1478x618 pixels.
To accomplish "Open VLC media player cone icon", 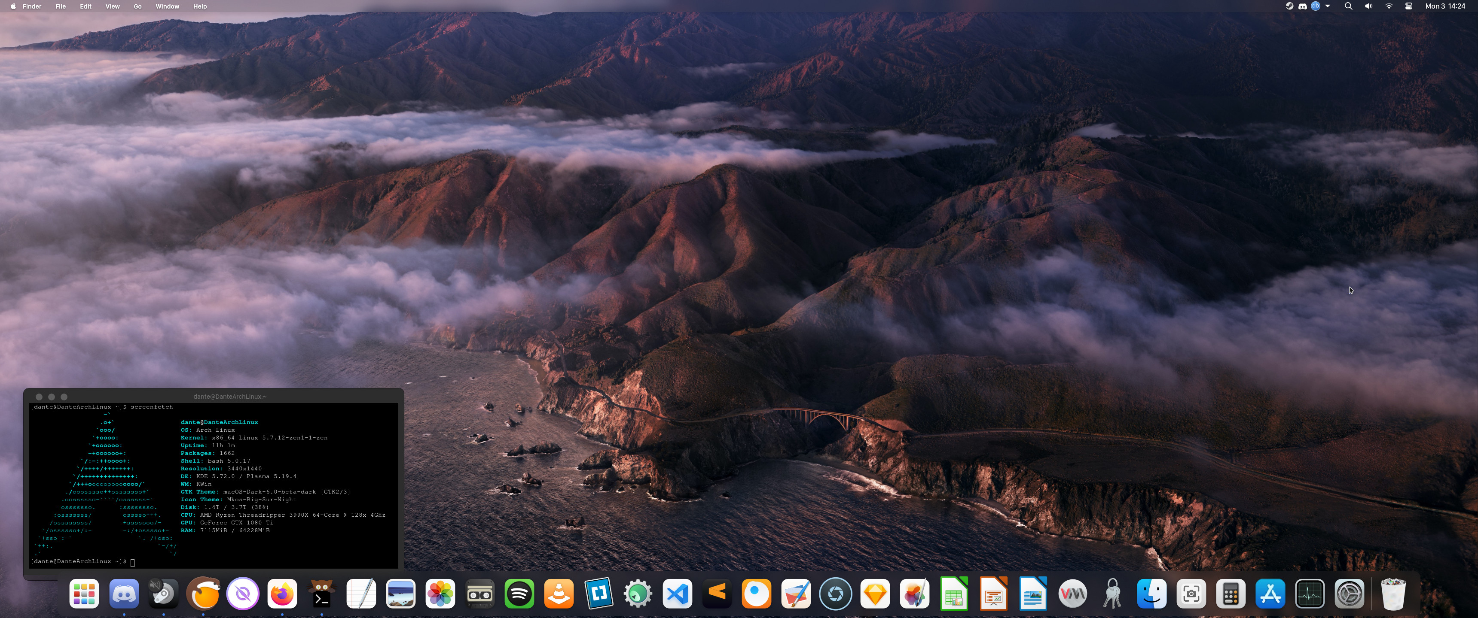I will coord(559,594).
